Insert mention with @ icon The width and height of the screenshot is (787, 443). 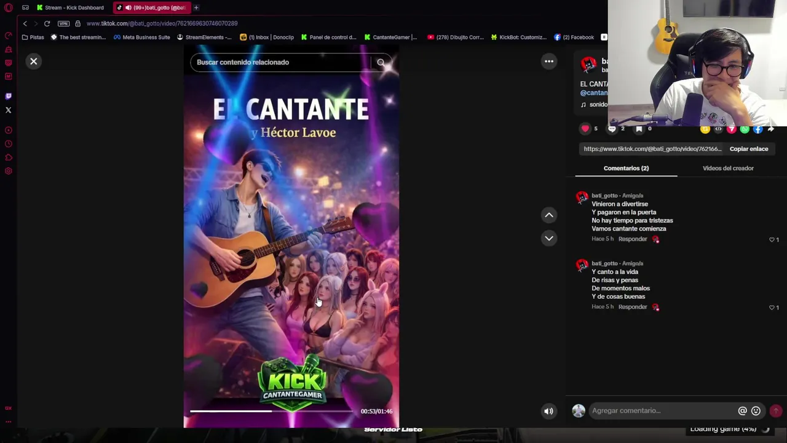click(743, 411)
